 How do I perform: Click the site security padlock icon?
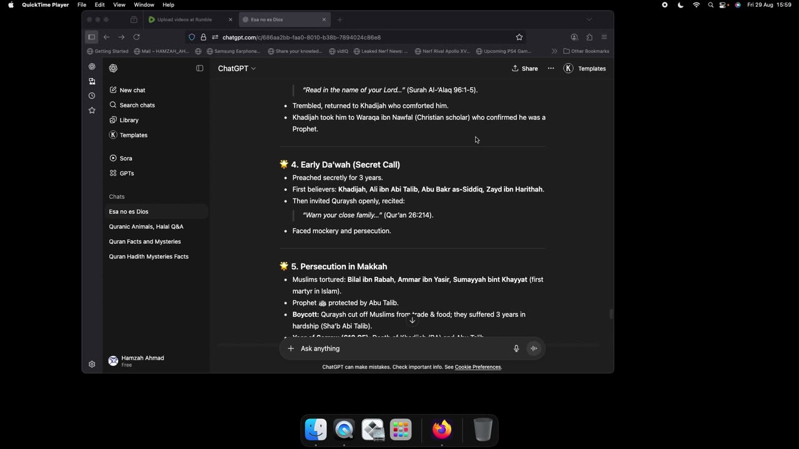(x=203, y=37)
